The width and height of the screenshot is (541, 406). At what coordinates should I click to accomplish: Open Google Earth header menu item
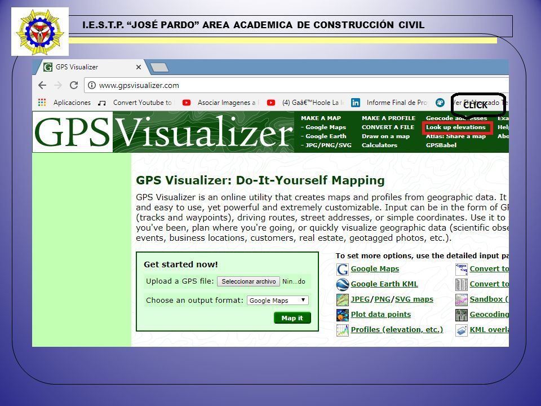326,136
